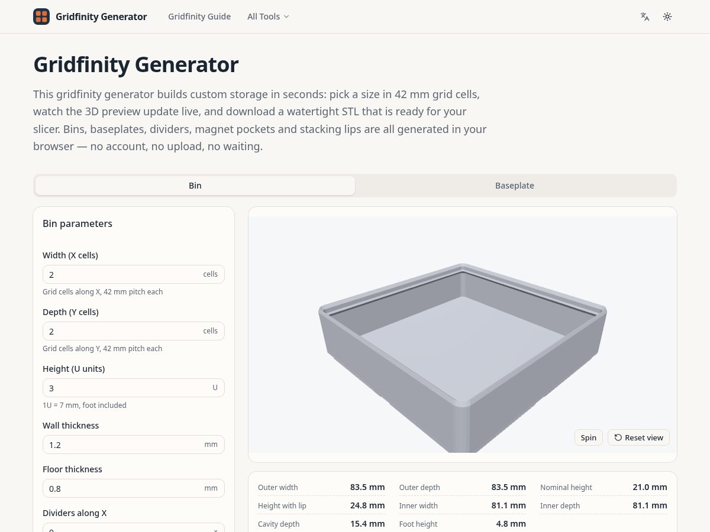
Task: Click the Outer width 83.5 mm value
Action: tap(367, 487)
